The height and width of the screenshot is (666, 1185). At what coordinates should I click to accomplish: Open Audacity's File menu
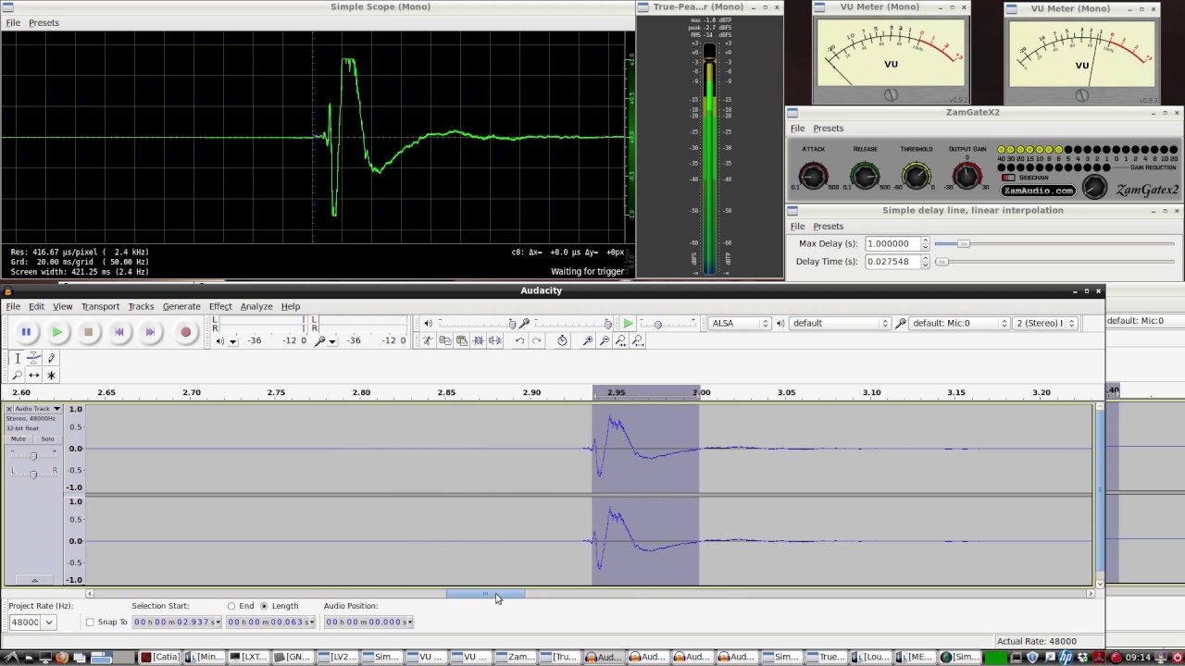coord(13,306)
